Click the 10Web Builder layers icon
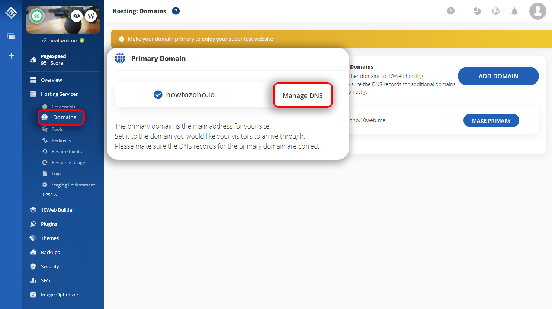The image size is (552, 309). [33, 210]
